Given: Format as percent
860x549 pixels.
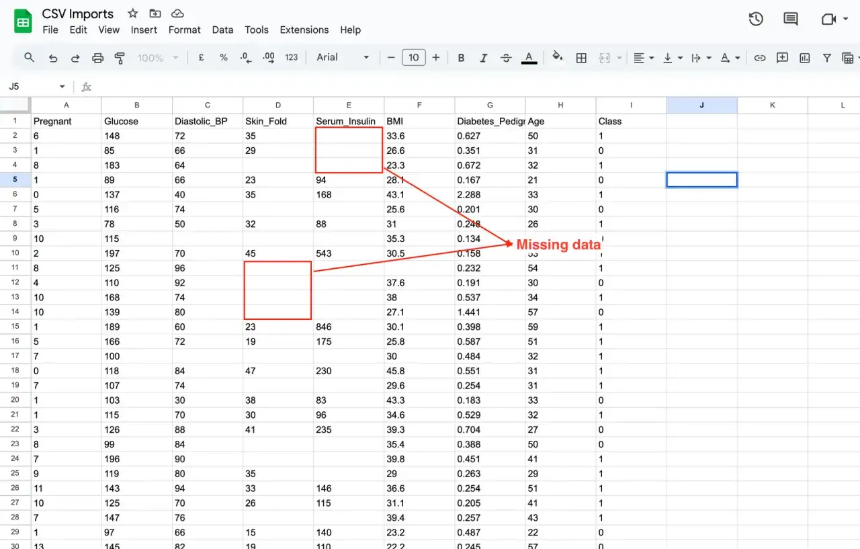Looking at the screenshot, I should (x=224, y=58).
